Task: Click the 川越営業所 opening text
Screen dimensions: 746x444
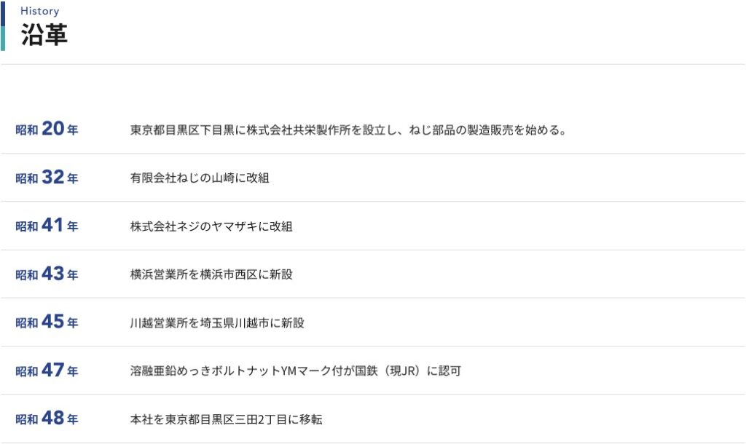Action: (217, 322)
